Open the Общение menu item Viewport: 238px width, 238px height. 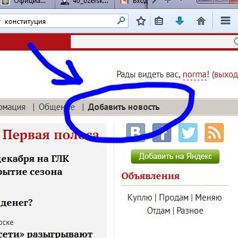pos(57,107)
